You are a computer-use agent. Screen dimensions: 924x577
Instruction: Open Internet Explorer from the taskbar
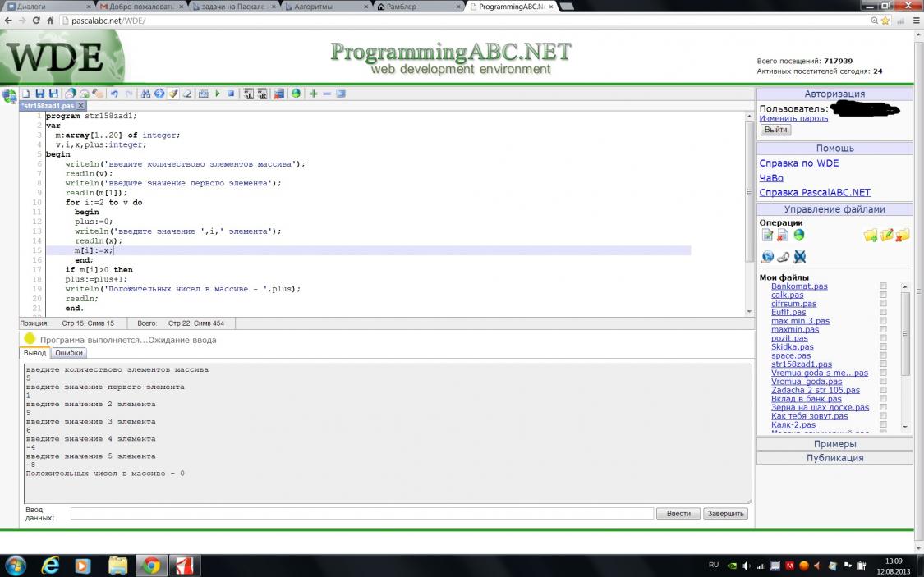tap(50, 566)
